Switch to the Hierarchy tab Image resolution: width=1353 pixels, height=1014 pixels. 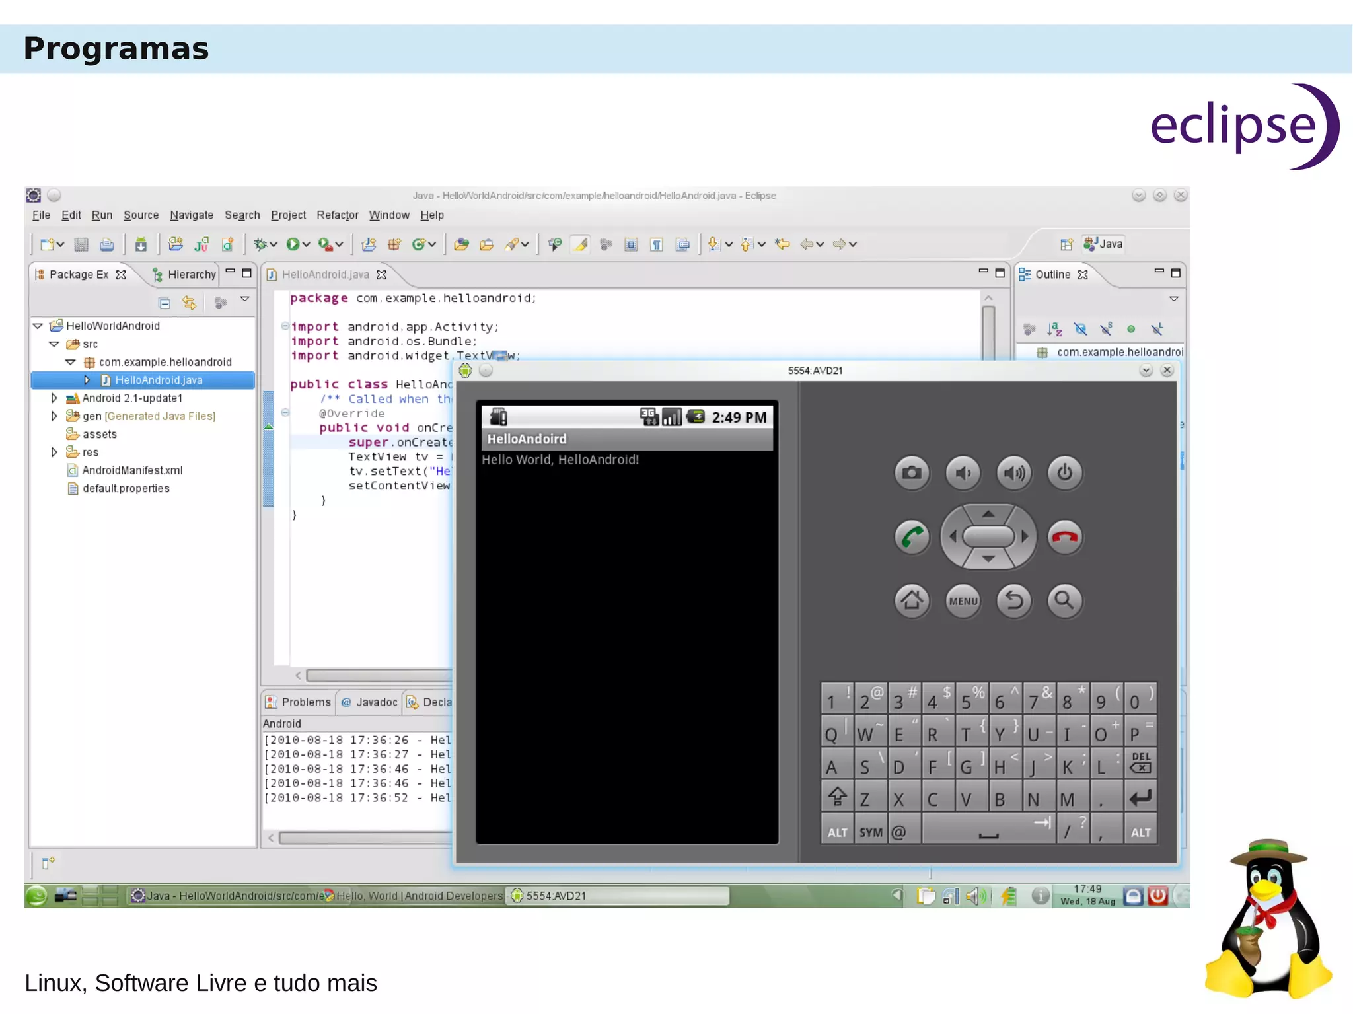(x=184, y=275)
